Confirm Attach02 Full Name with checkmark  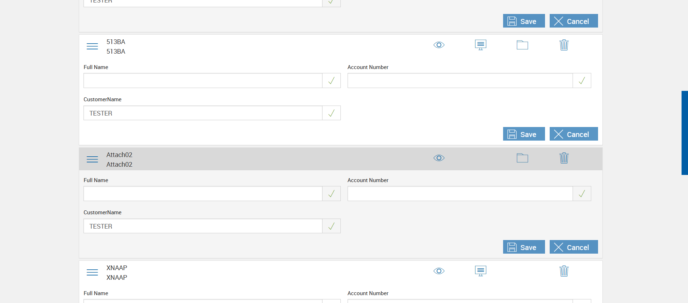pos(331,194)
